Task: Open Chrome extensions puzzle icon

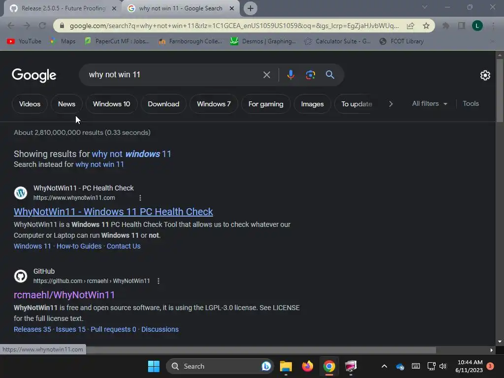Action: coord(445,26)
